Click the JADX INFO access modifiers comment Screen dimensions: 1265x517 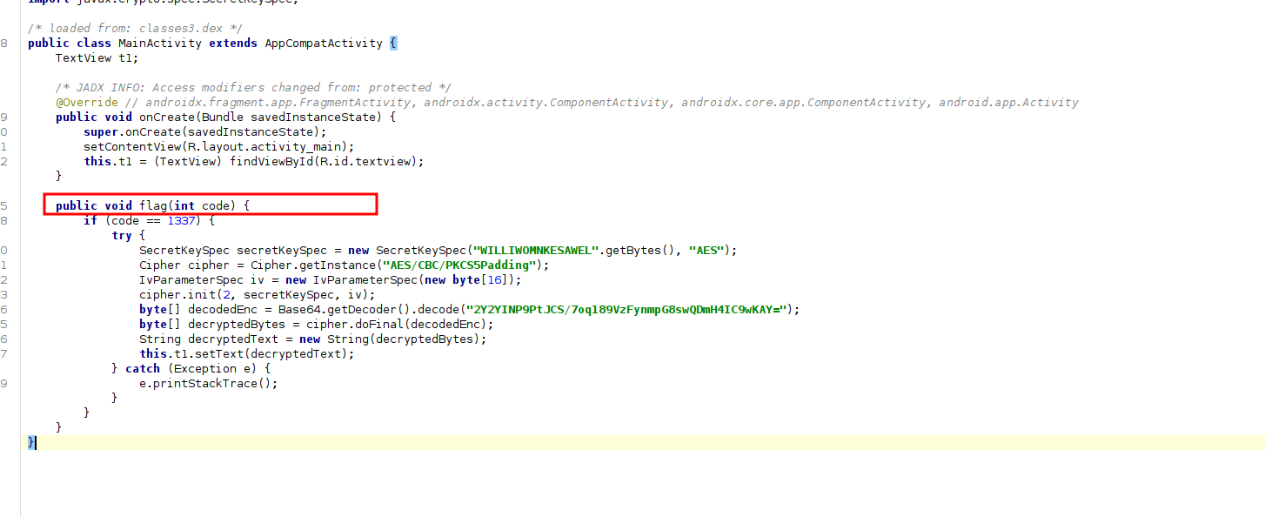(x=253, y=87)
